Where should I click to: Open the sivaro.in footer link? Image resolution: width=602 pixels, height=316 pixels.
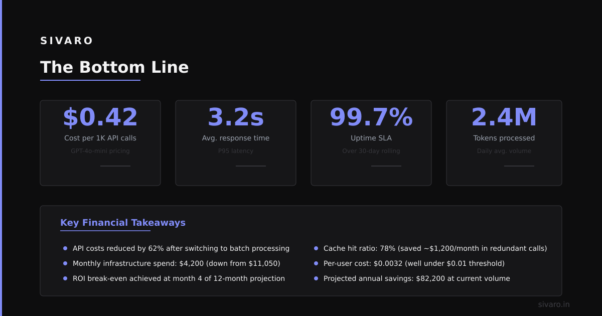[x=554, y=304]
